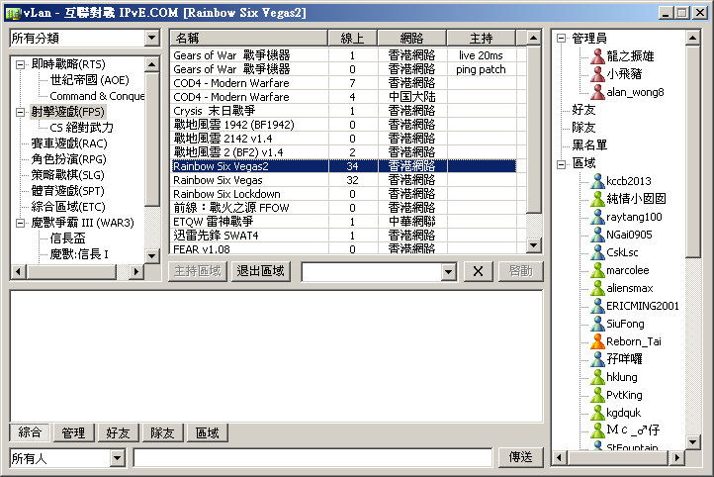Select 賽車遊戲(RAC) category
Viewport: 714px width, 477px height.
coord(69,143)
